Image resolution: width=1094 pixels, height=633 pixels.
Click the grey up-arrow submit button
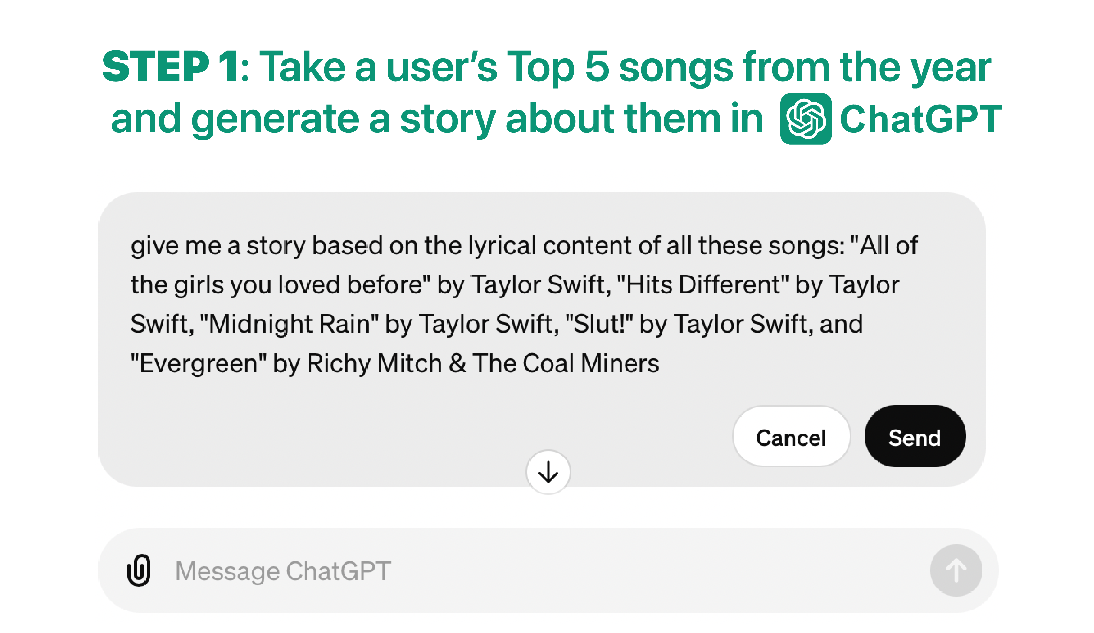tap(955, 570)
